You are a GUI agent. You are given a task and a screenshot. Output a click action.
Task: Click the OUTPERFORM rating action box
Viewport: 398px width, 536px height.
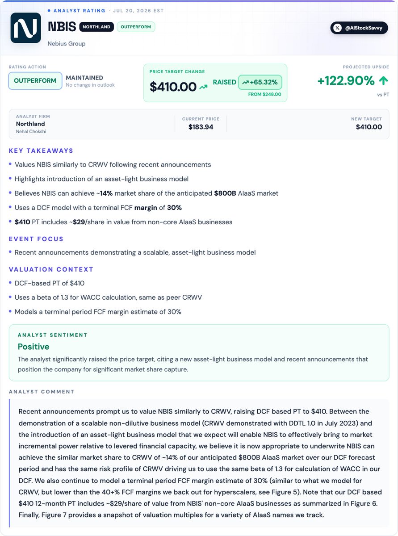(35, 81)
